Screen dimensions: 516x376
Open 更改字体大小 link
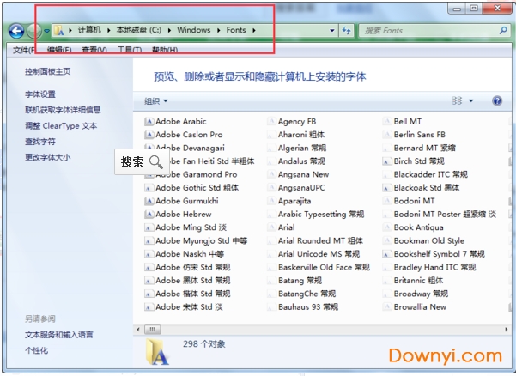[48, 157]
